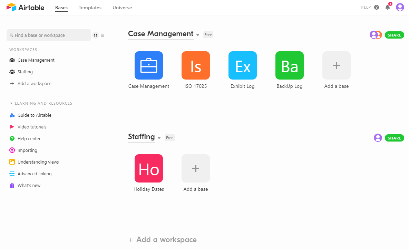409x250 pixels.
Task: Share the Case Management workspace
Action: 395,35
